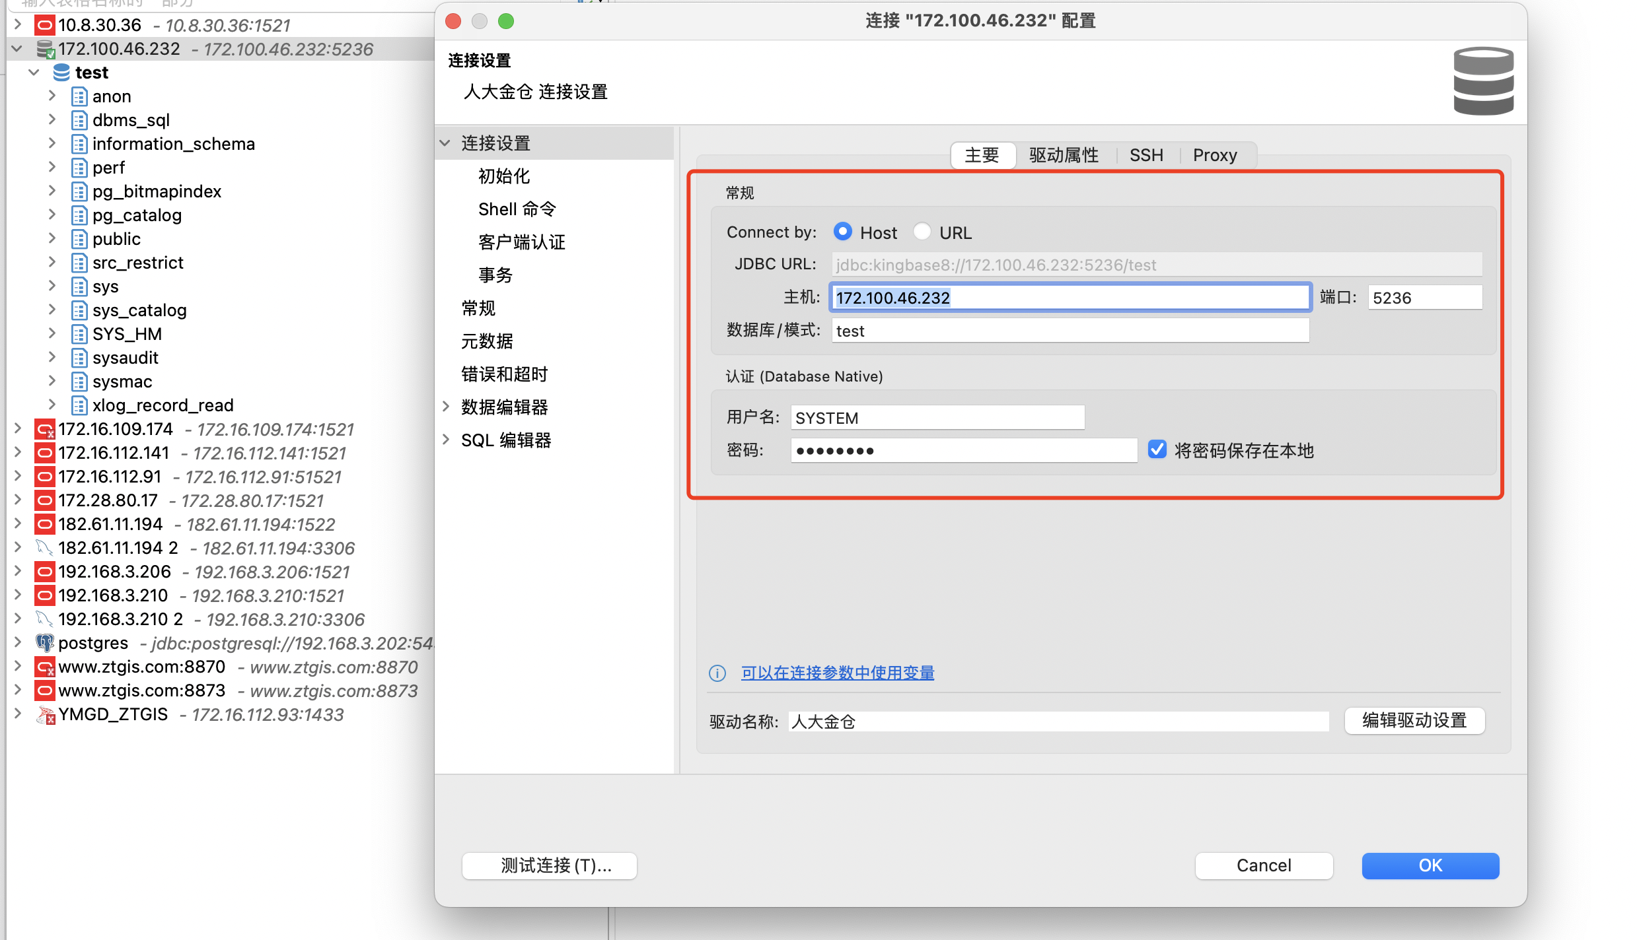Open the SSH tab
Image resolution: width=1637 pixels, height=940 pixels.
point(1146,155)
